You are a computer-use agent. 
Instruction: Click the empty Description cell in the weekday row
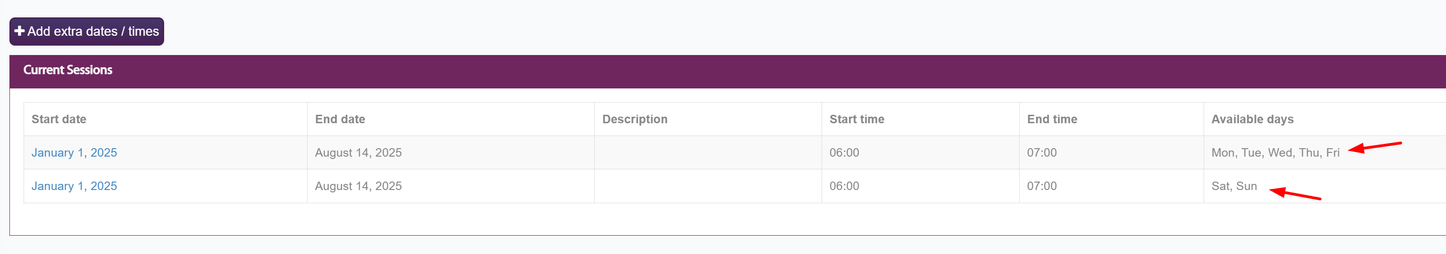[x=707, y=153]
